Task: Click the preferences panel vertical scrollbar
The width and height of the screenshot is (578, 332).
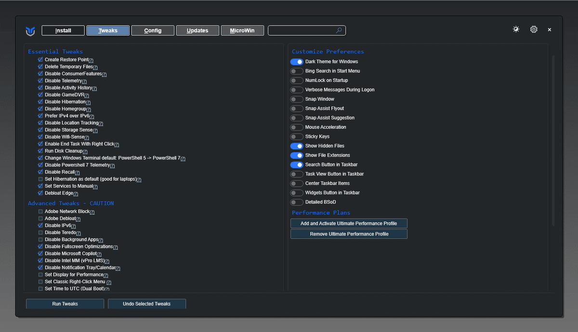Action: point(553,141)
